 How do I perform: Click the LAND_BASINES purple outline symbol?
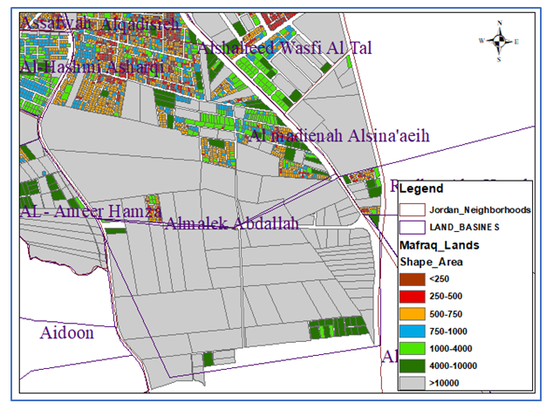412,227
